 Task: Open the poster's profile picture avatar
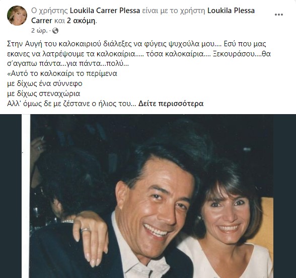(17, 16)
